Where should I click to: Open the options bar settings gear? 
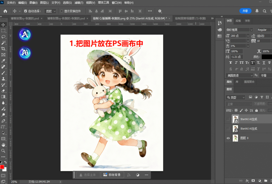tap(159, 11)
